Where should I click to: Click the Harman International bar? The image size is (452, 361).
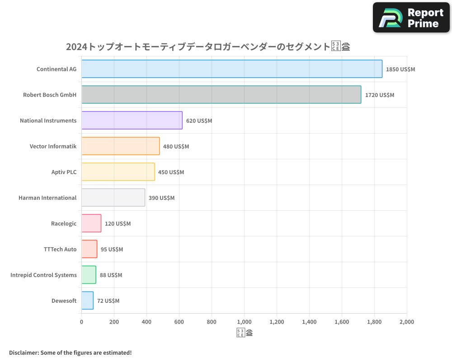point(113,198)
